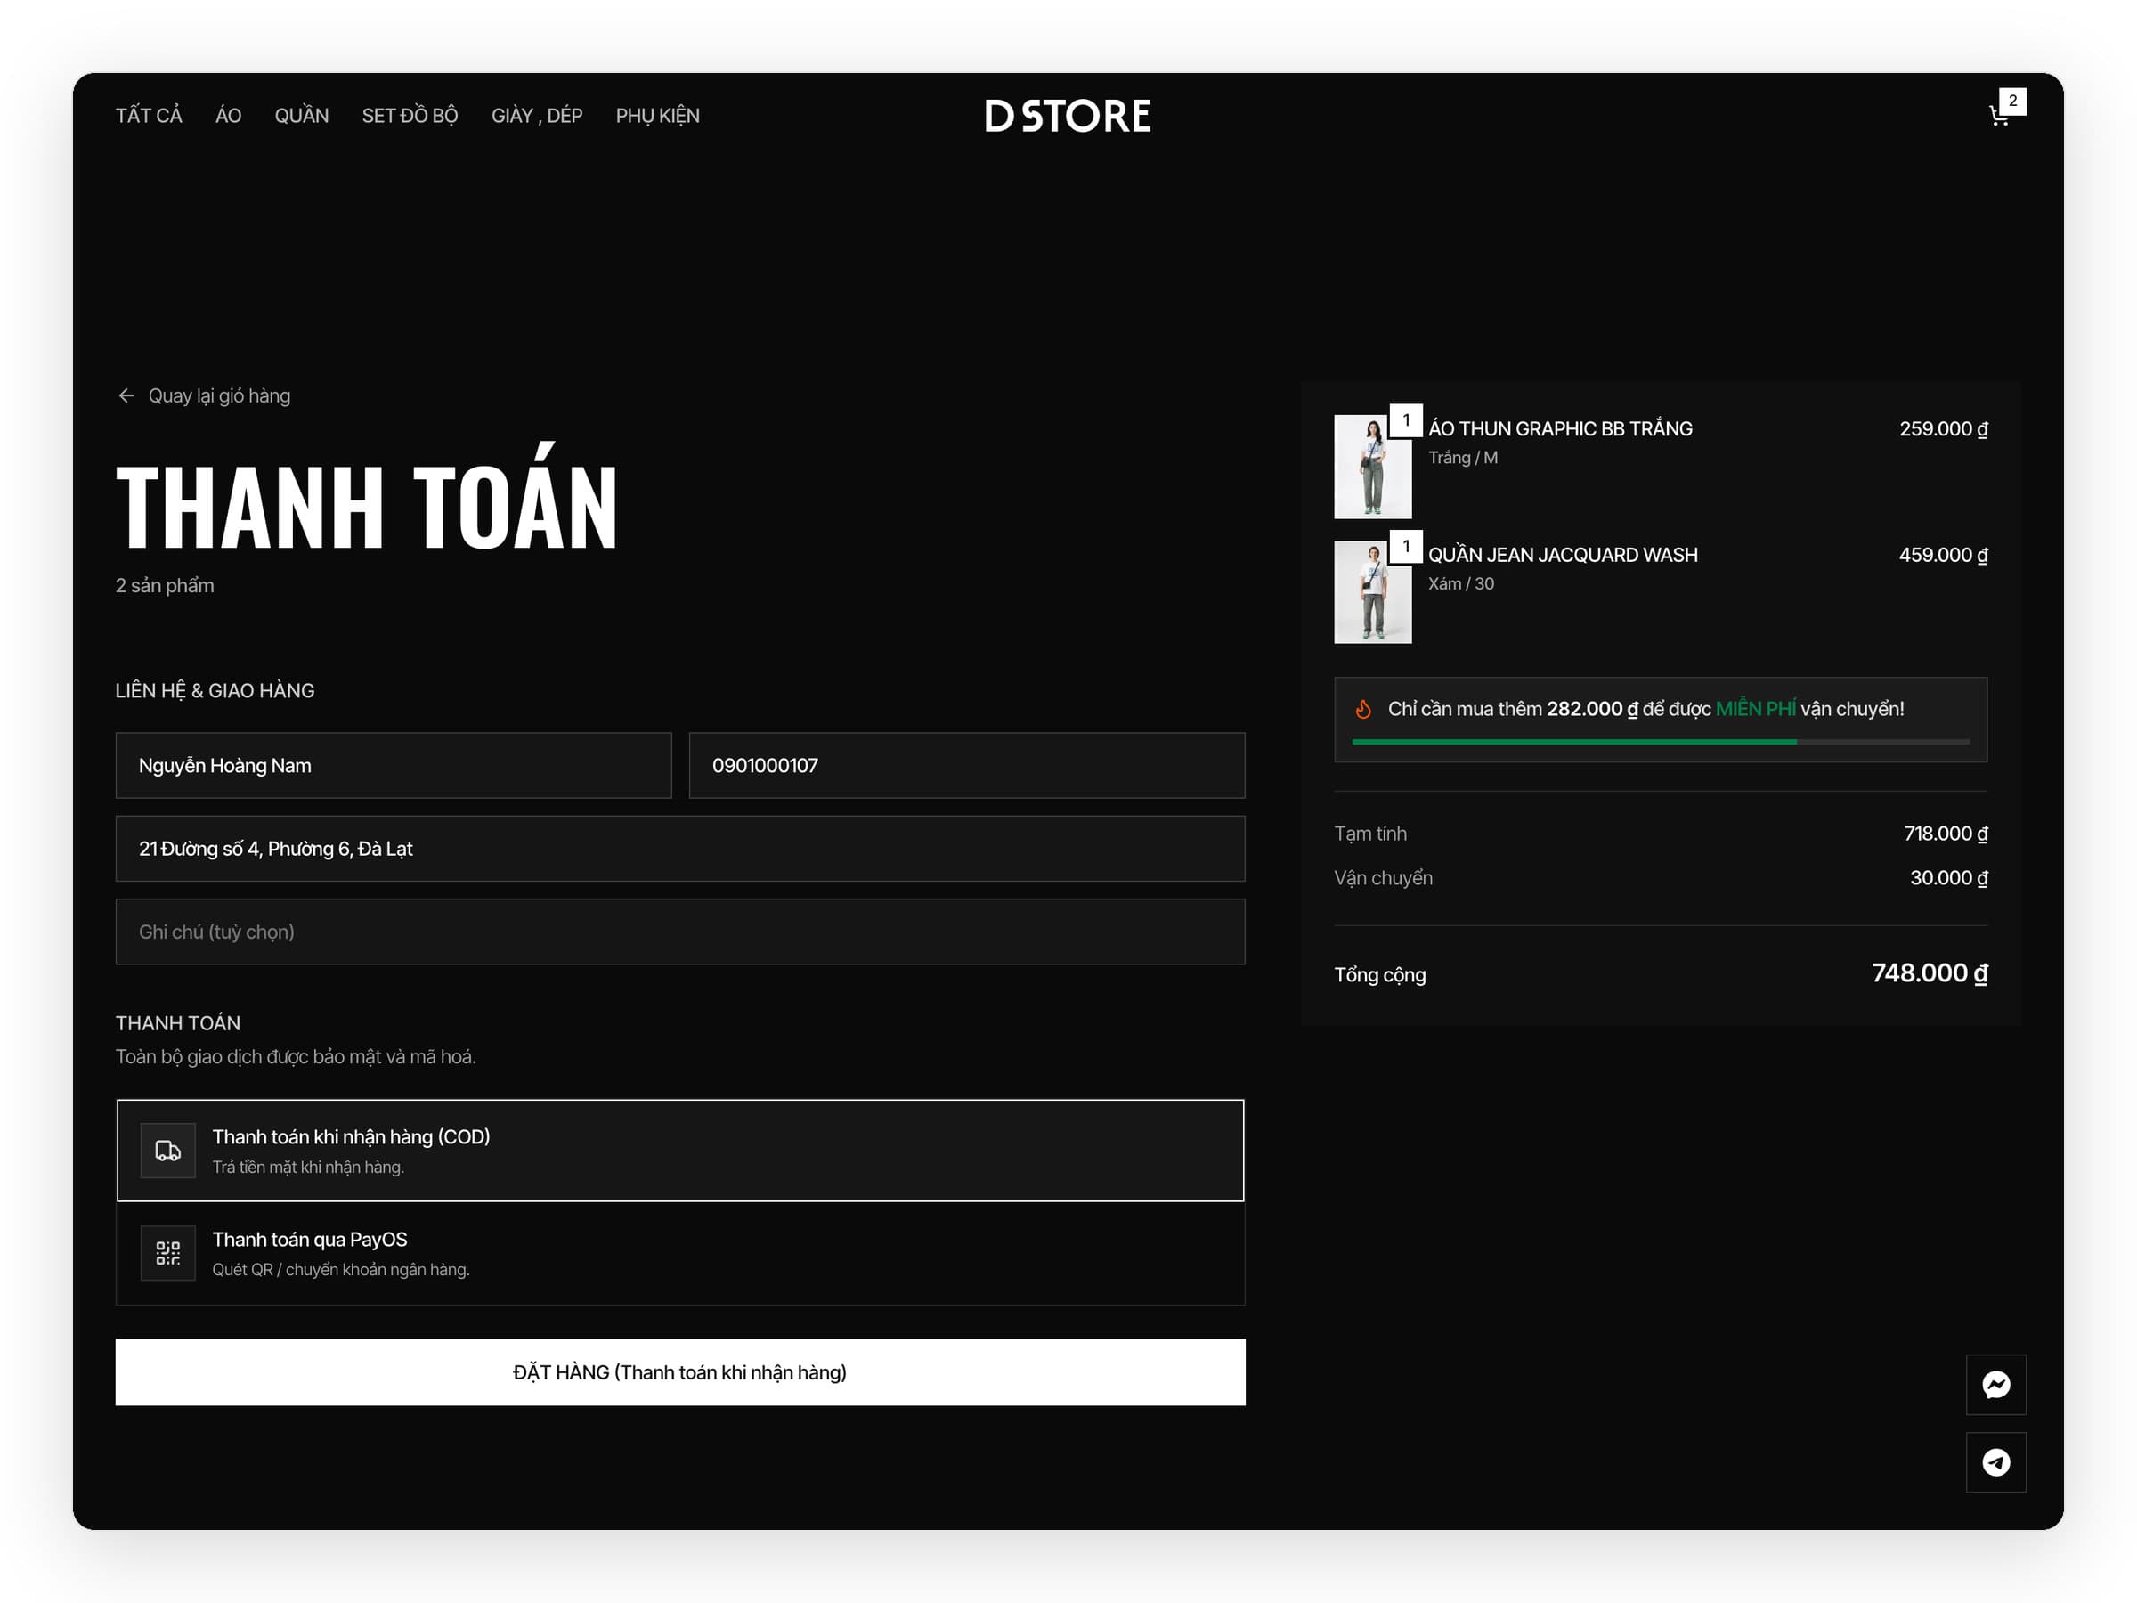2137x1603 pixels.
Task: Click the free shipping progress bar
Action: 1661,741
